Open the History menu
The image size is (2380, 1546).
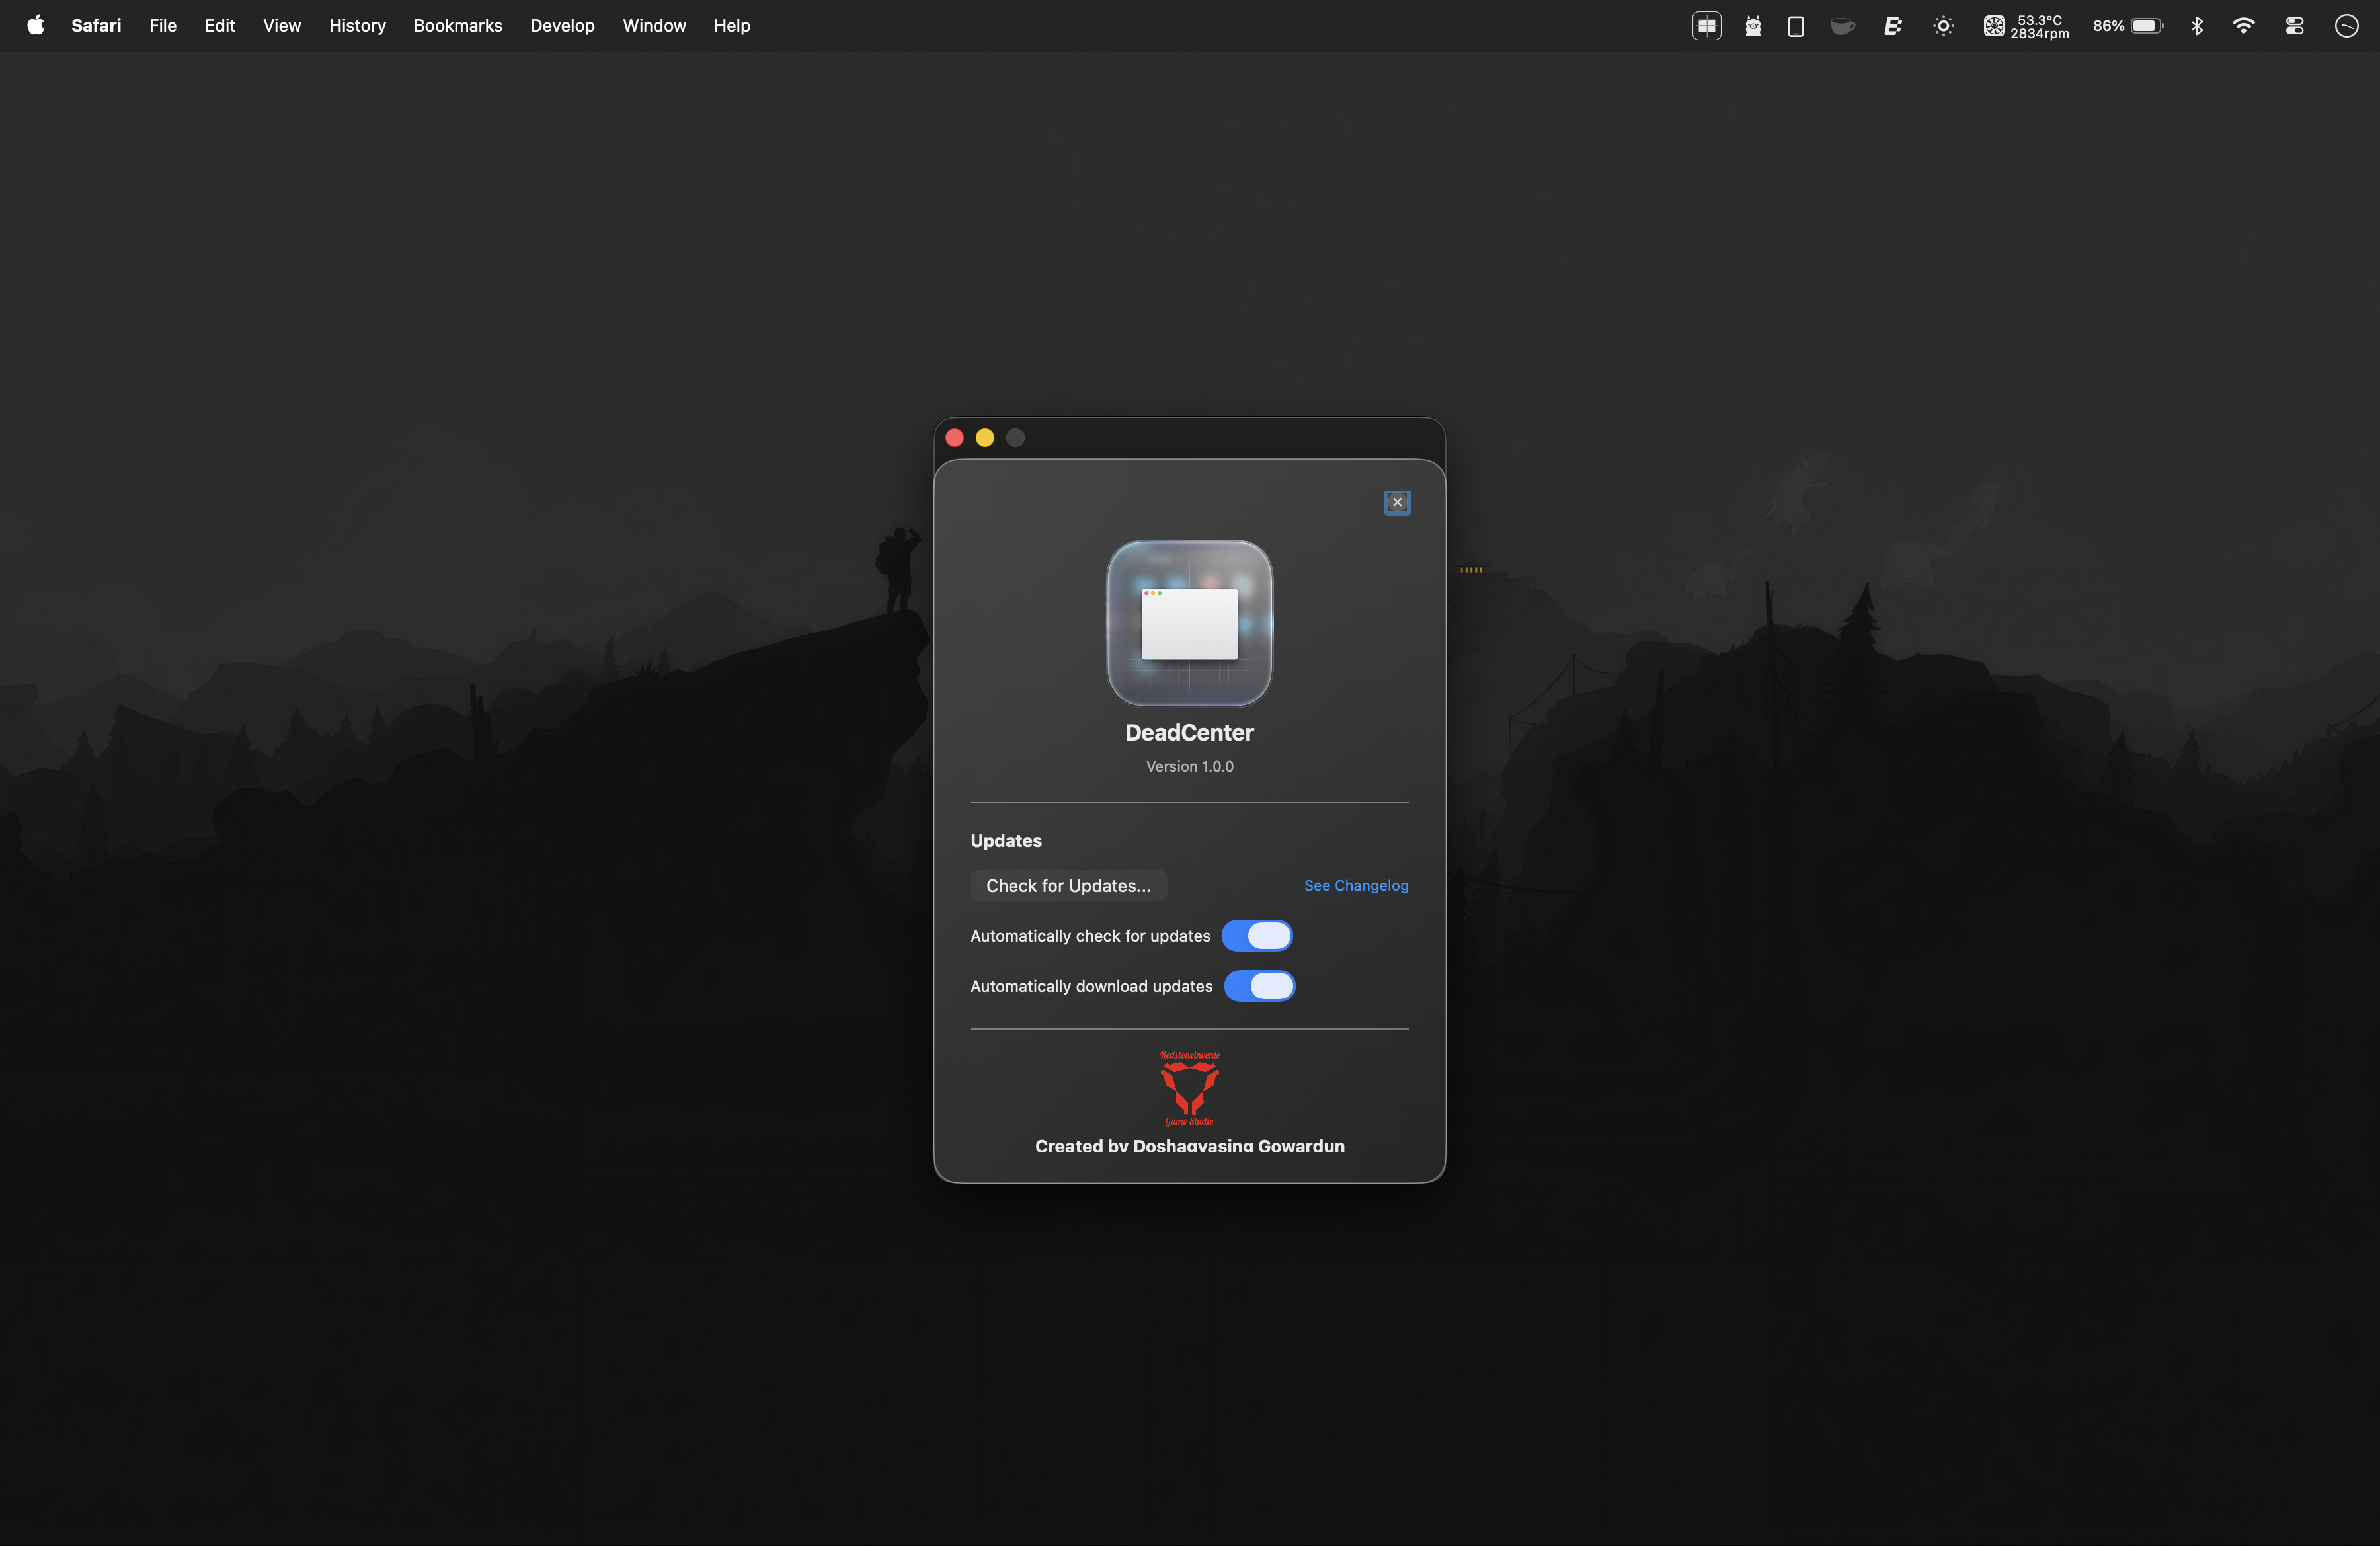(357, 25)
